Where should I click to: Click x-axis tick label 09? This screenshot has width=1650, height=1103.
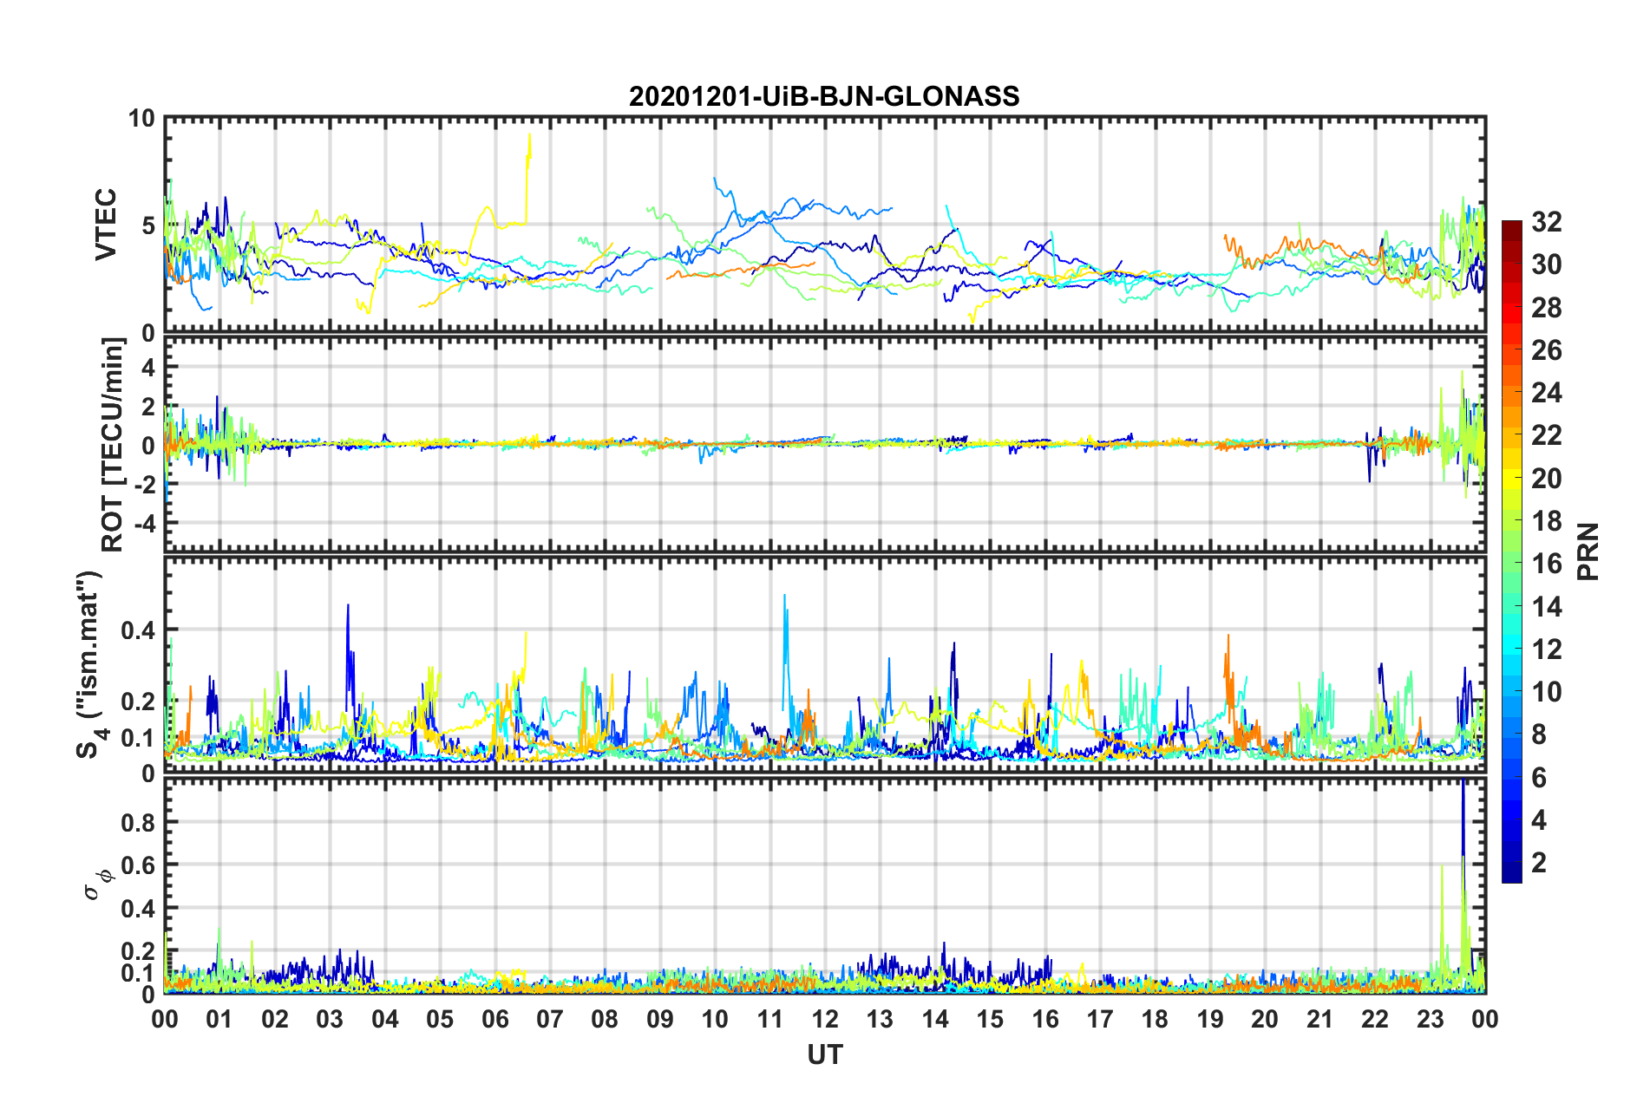[x=660, y=1019]
